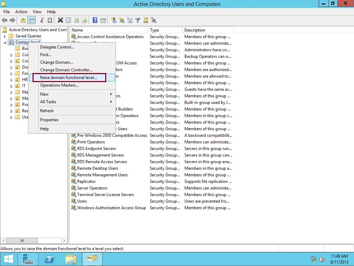Open the Windows Start button
This screenshot has height=266, width=354.
click(x=9, y=259)
